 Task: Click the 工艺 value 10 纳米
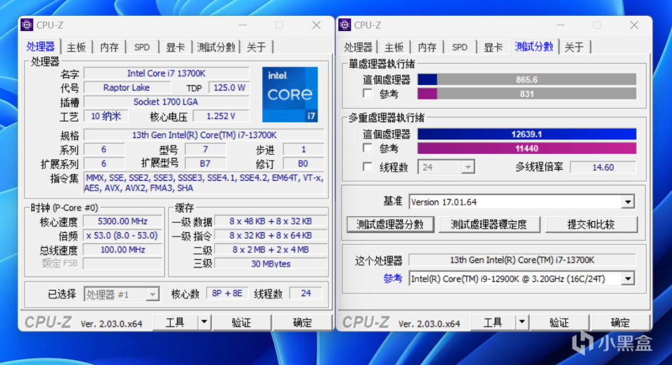(x=106, y=116)
